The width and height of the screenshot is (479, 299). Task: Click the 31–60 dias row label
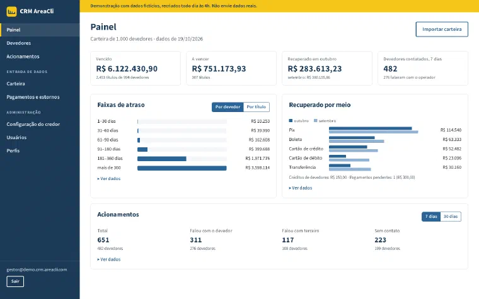[x=108, y=130]
